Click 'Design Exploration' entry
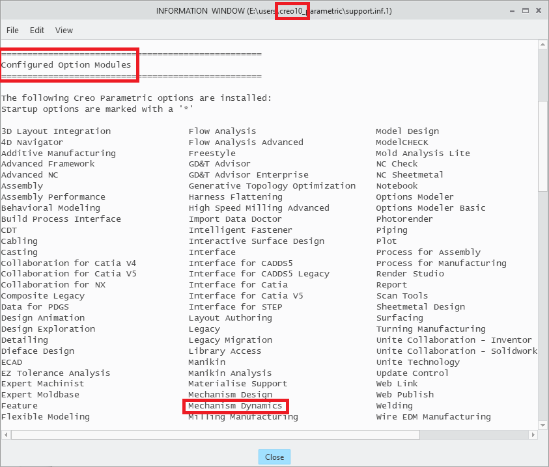The width and height of the screenshot is (549, 467). 48,329
